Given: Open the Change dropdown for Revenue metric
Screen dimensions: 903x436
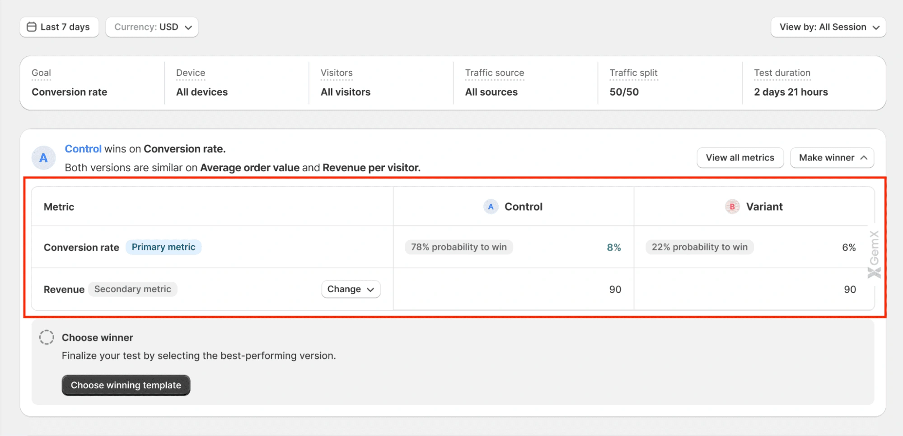Looking at the screenshot, I should click(351, 289).
